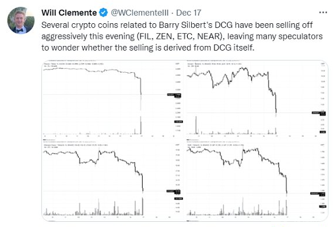Click the Will Clemente display name
Viewport: 334px width, 227px height.
tap(69, 13)
